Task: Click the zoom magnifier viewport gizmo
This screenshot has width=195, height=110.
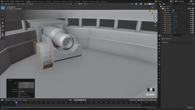Action: 155,16
